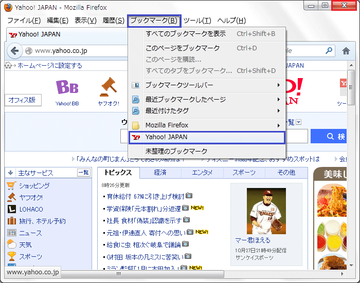Screen dimensions: 360x283
Task: Switch to the 経済 news tab
Action: (160, 173)
